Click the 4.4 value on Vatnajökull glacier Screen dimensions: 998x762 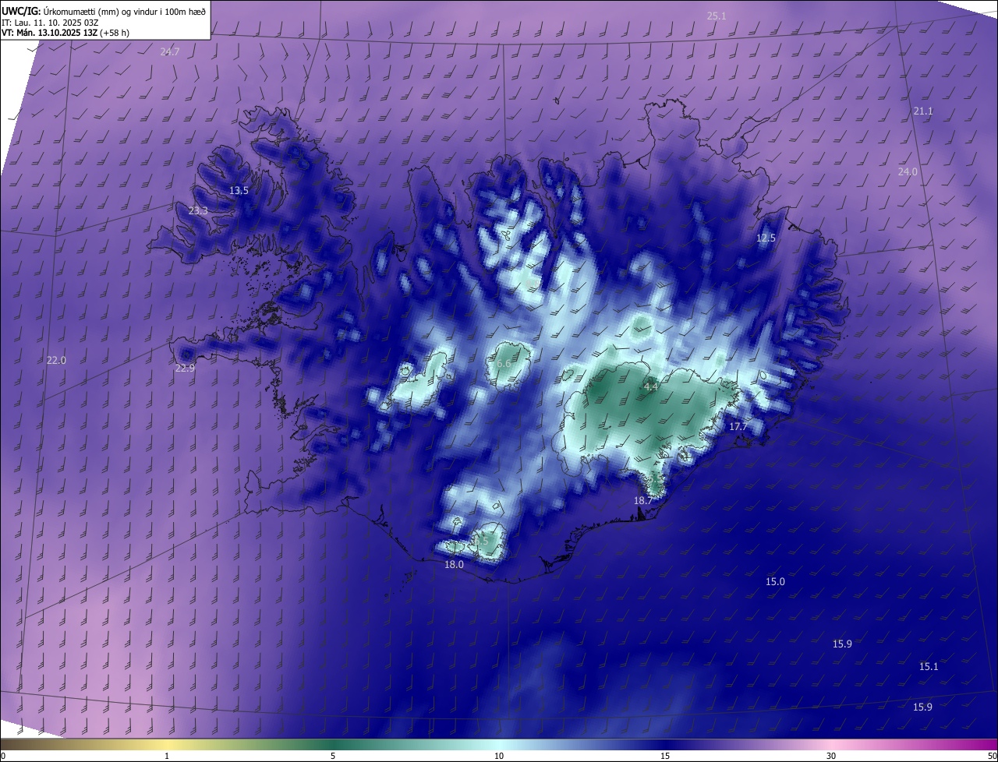650,386
